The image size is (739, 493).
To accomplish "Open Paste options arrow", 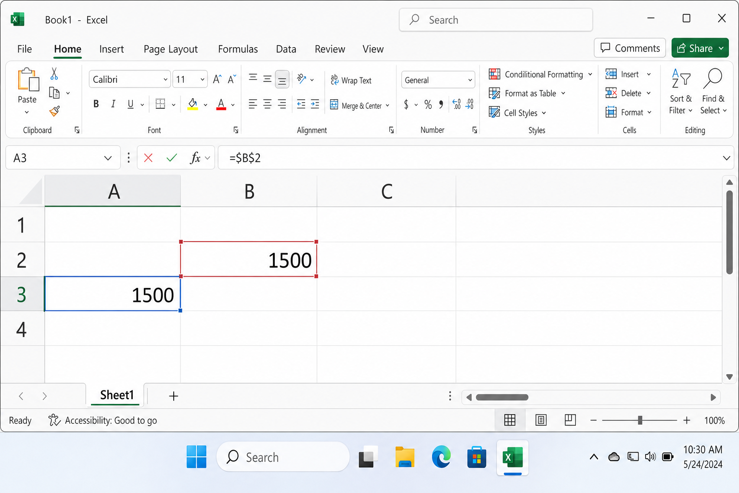I will point(27,112).
